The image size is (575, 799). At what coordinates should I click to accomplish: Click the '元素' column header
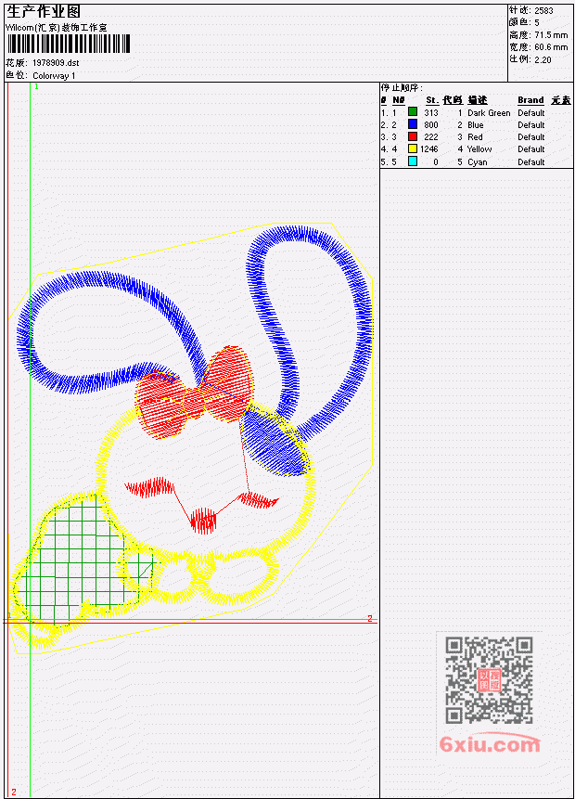click(x=561, y=100)
